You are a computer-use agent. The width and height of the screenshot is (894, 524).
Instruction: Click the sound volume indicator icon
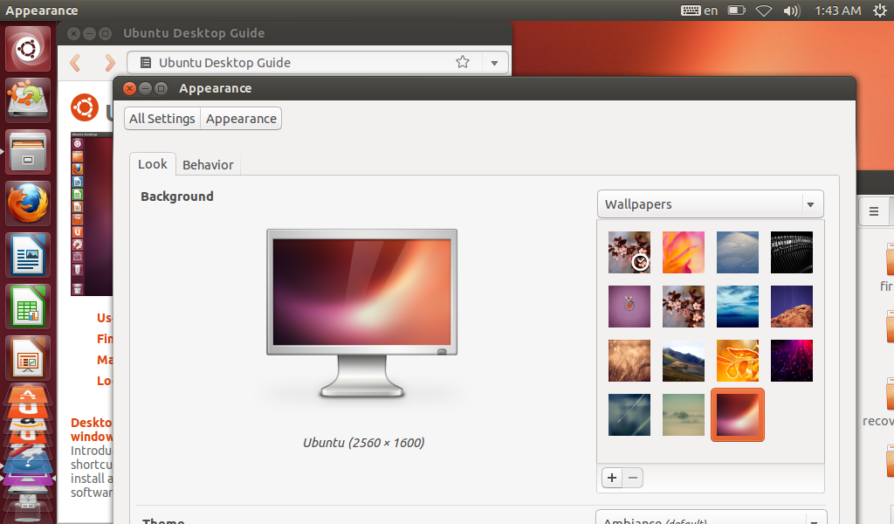click(x=792, y=10)
